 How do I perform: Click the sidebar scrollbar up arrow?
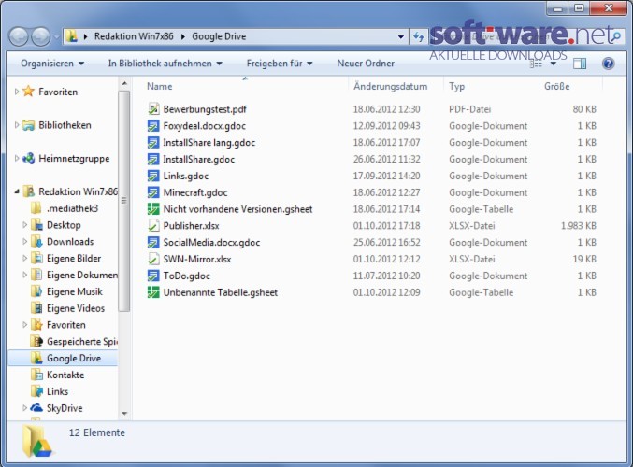pos(124,83)
